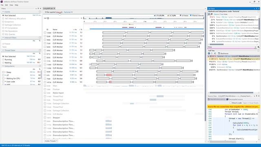The height and width of the screenshot is (147, 261).
Task: Select the Not Selected events radio button
Action: [3, 16]
